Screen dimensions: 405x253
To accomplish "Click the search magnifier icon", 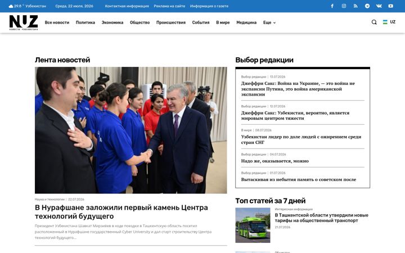I will pyautogui.click(x=374, y=22).
